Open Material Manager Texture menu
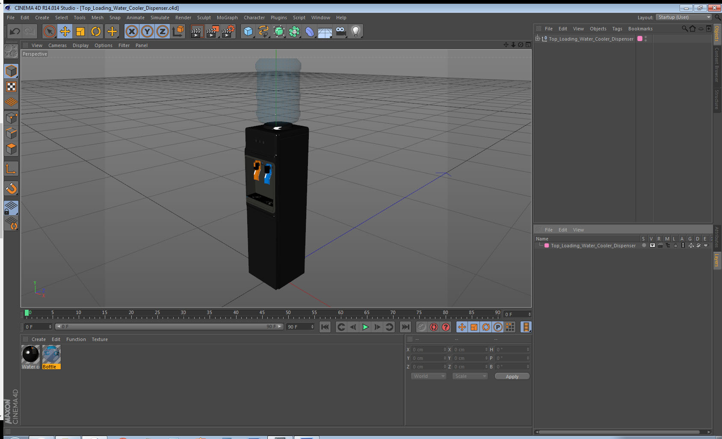This screenshot has height=439, width=722. pos(100,339)
